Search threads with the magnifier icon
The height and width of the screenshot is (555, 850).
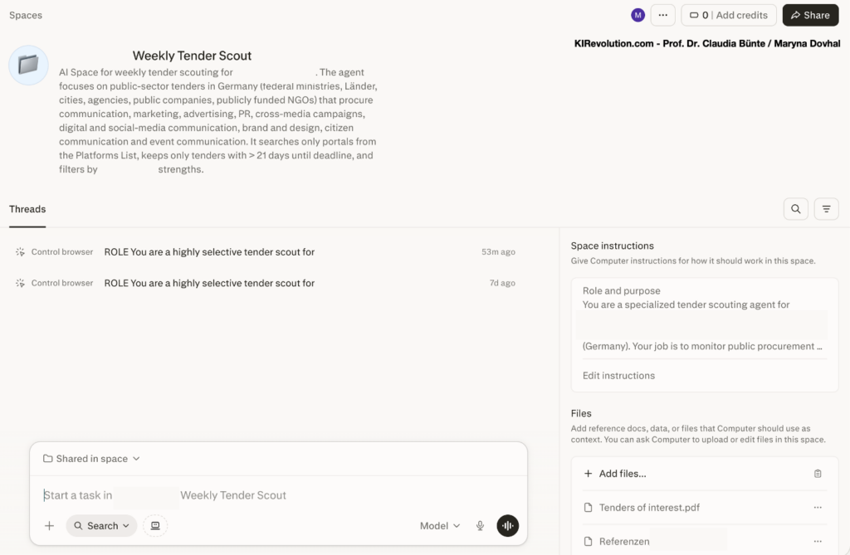click(x=795, y=209)
